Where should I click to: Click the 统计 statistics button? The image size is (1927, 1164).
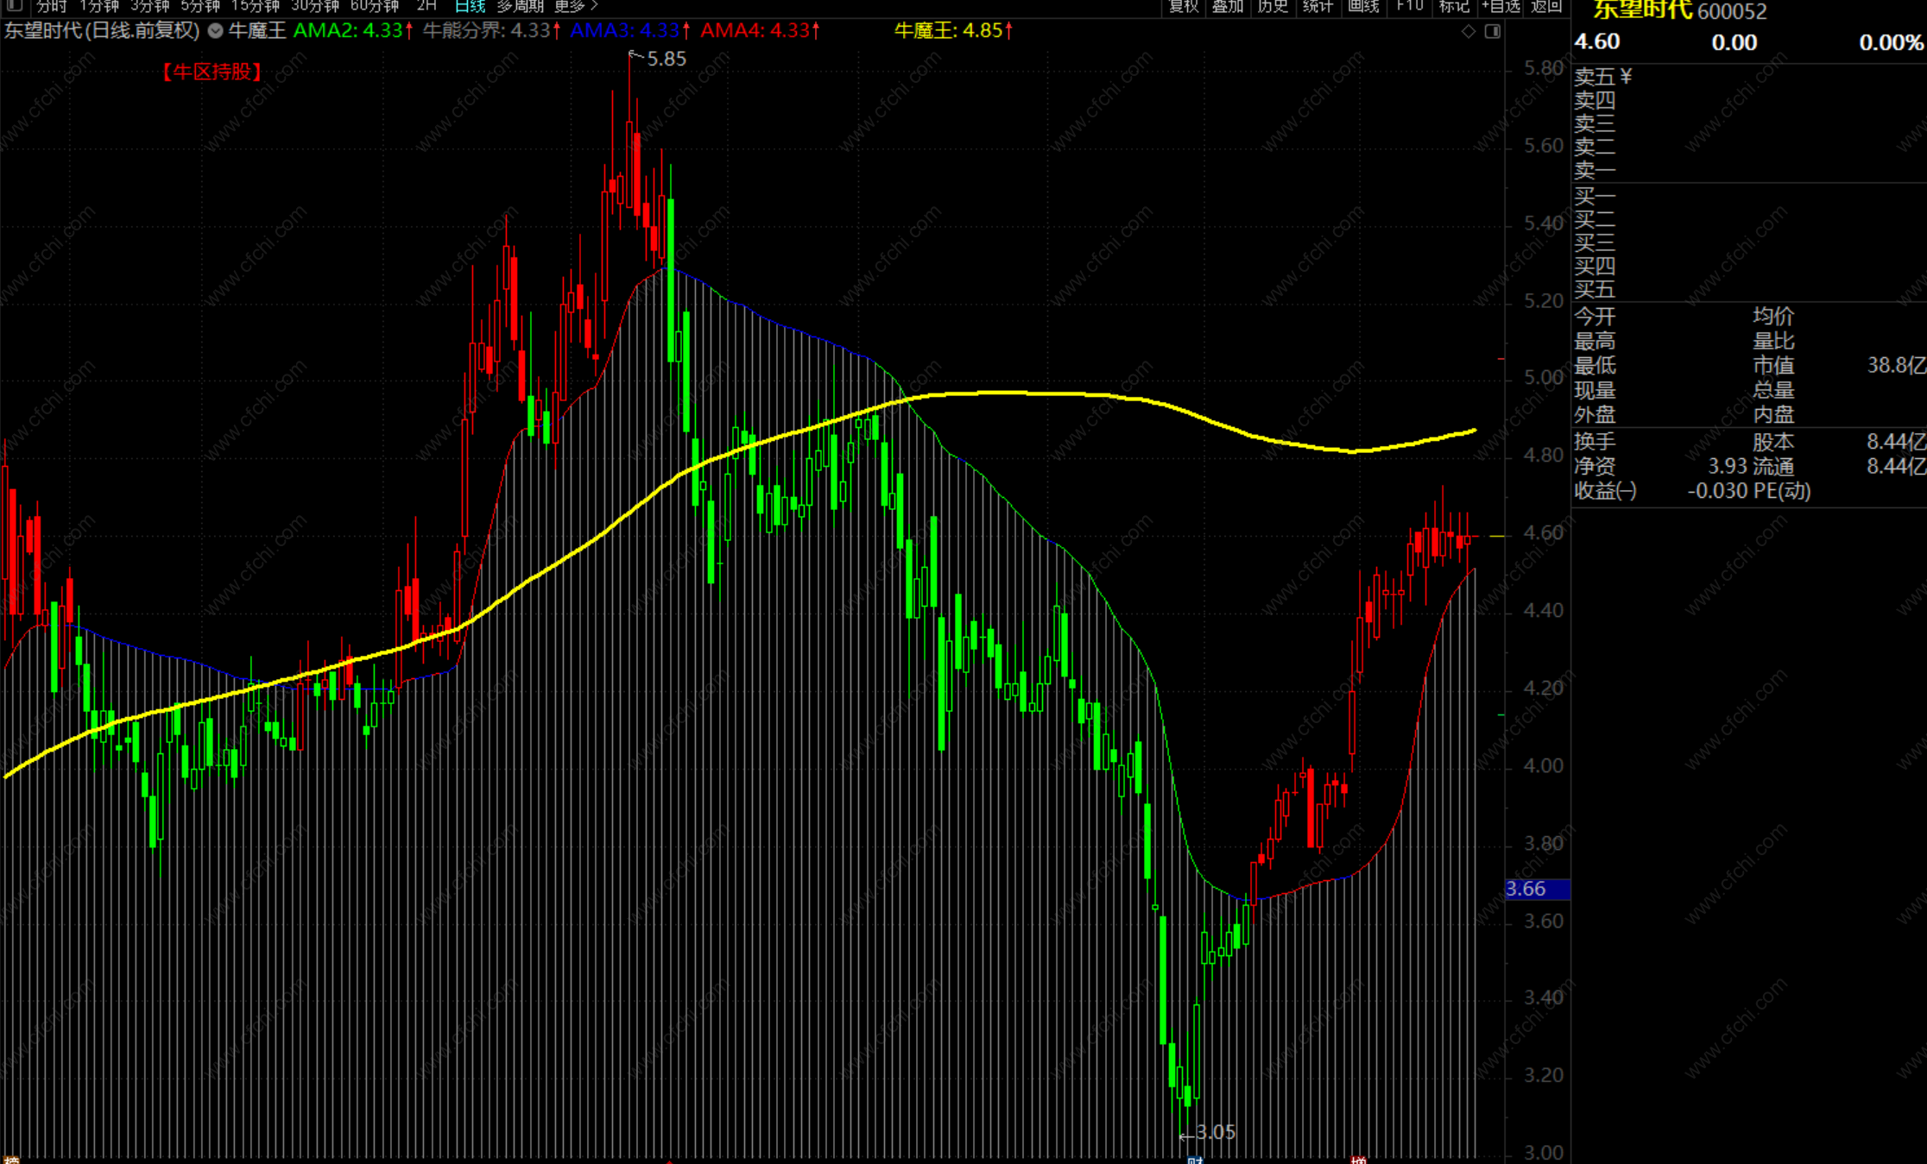pos(1317,5)
